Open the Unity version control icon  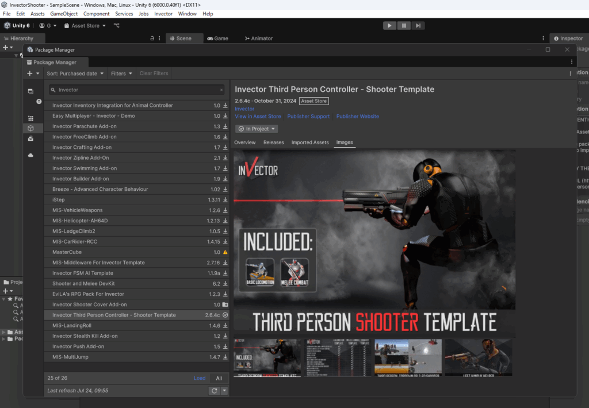click(x=117, y=25)
